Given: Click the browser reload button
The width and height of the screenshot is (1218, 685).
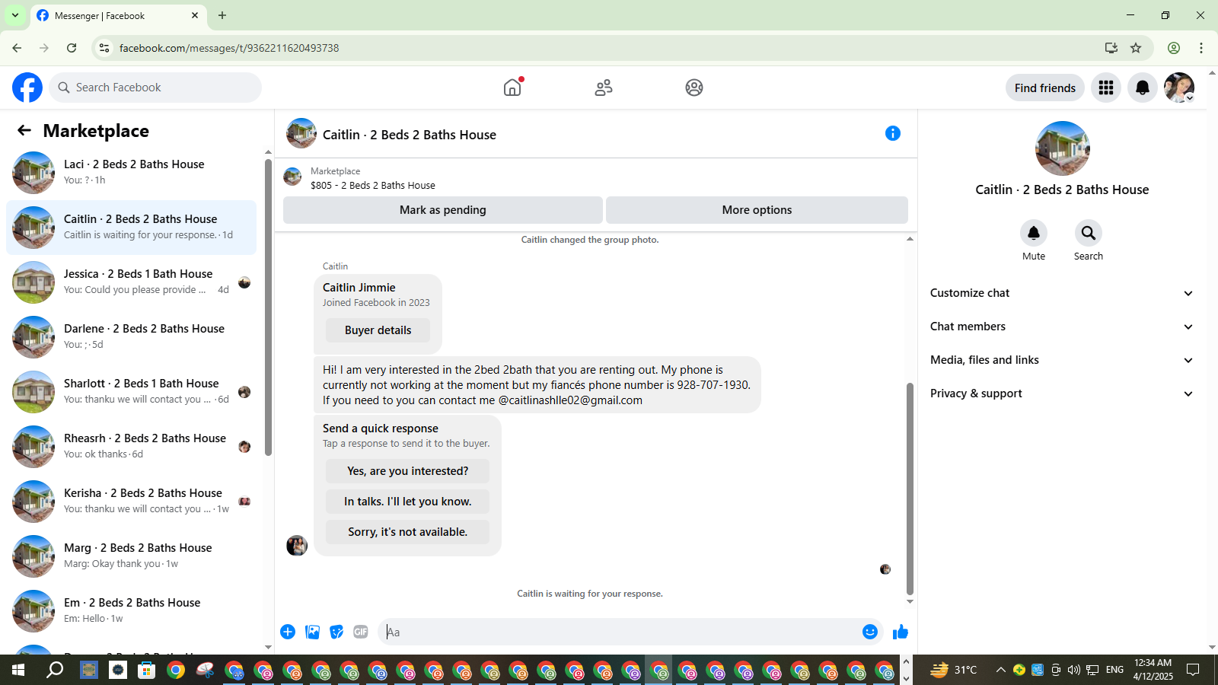Looking at the screenshot, I should pos(72,48).
